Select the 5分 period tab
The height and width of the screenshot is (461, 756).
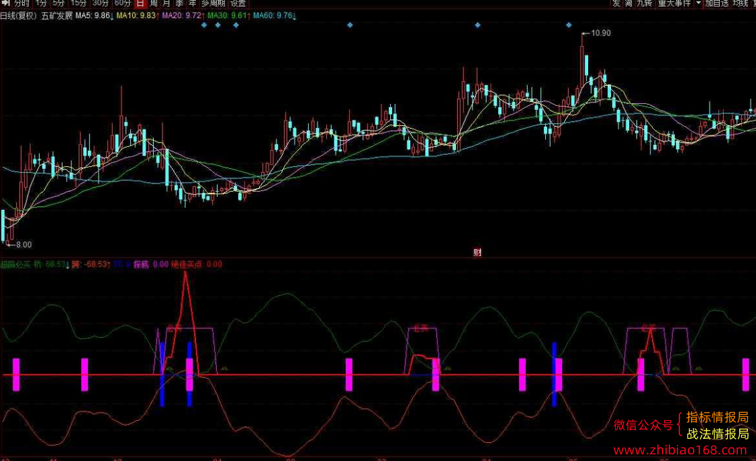(x=58, y=3)
